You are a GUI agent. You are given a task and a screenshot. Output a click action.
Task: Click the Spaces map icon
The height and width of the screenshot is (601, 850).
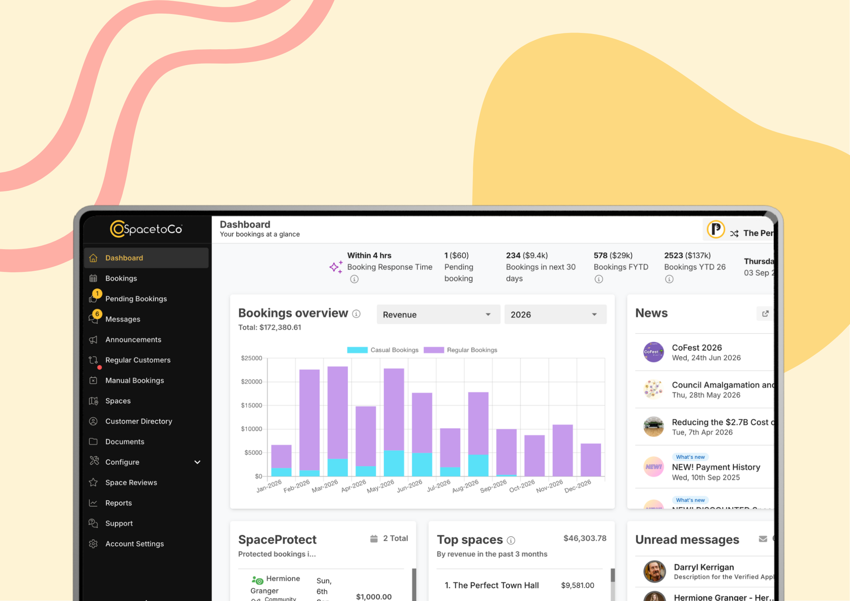93,401
